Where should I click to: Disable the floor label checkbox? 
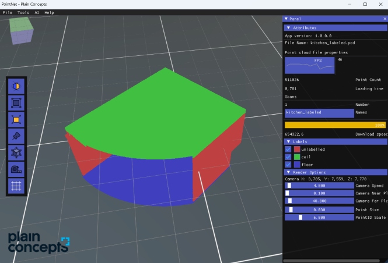click(x=288, y=165)
